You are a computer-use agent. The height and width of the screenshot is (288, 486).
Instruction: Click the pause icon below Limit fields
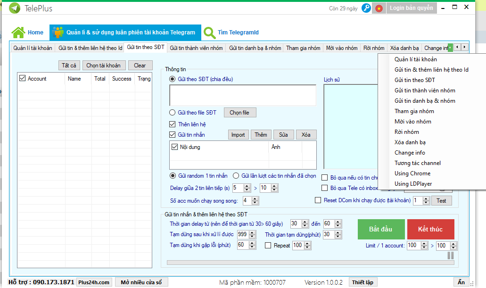point(451,255)
